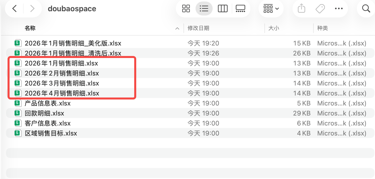This screenshot has height=179, width=375.
Task: Sort files by 种类 column header
Action: [322, 28]
